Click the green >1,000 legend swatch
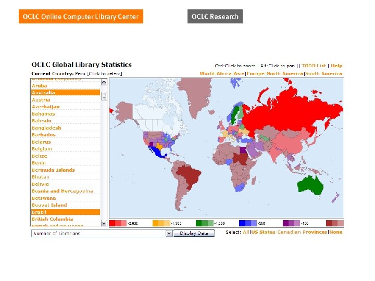This screenshot has width=375, height=281. pos(205,223)
